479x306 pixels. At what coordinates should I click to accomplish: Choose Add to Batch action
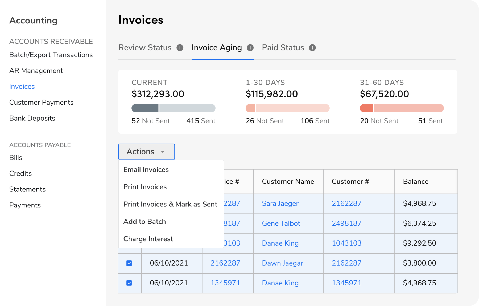[144, 221]
